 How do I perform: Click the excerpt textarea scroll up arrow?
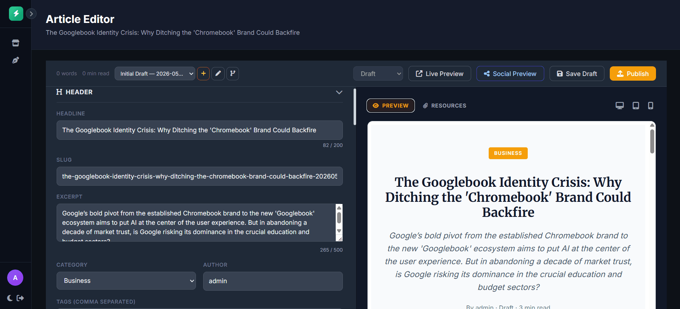pyautogui.click(x=339, y=208)
